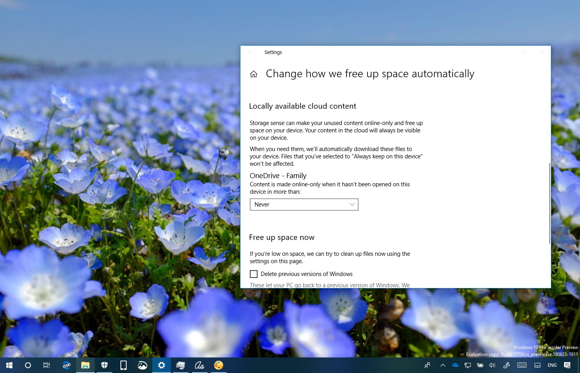Return to Settings home via house icon

[x=254, y=74]
